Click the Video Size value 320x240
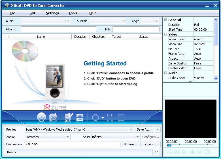 203,44
